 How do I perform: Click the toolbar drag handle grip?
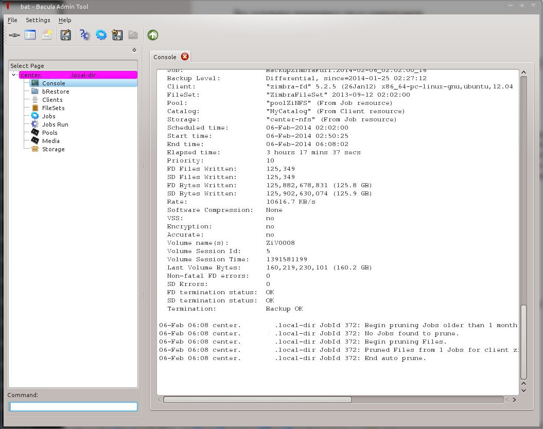[5, 35]
